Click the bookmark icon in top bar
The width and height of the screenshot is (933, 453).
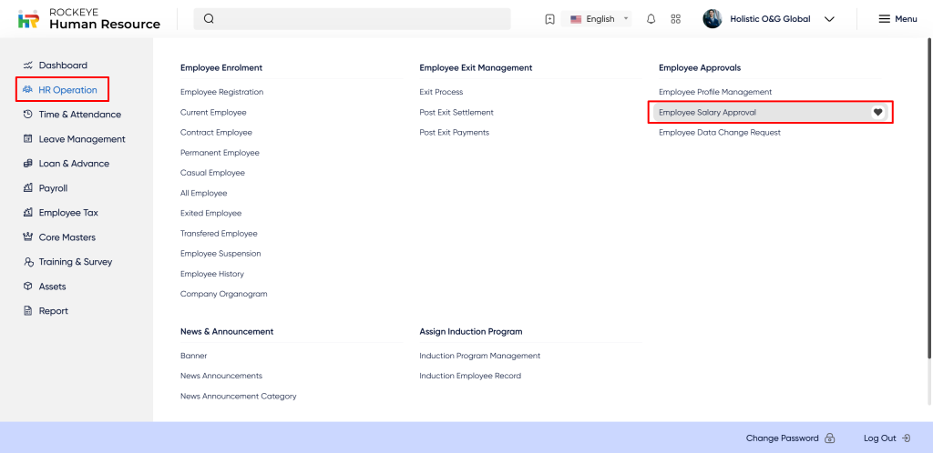pyautogui.click(x=549, y=19)
